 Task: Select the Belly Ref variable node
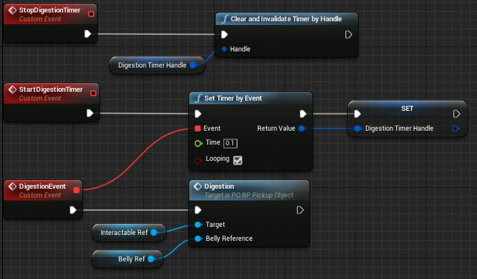[x=127, y=259]
